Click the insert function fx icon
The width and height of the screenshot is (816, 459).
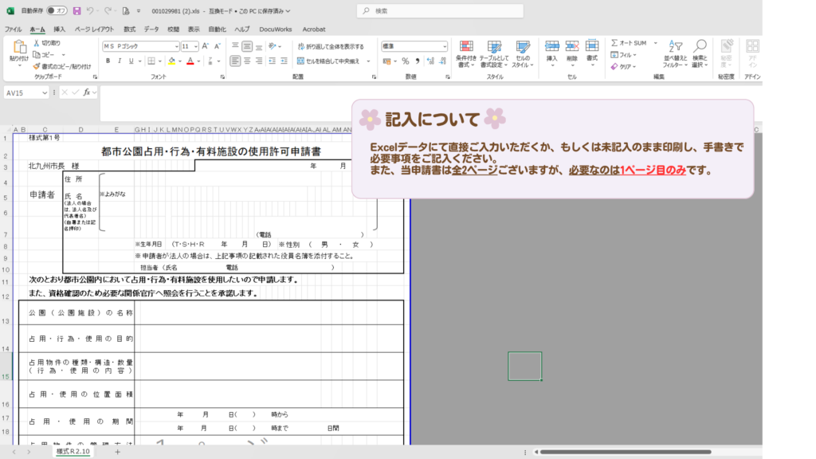tap(86, 92)
